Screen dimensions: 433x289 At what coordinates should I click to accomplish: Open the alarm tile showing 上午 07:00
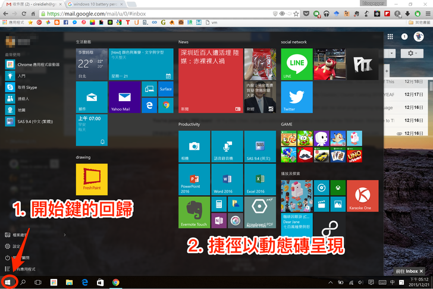[92, 130]
